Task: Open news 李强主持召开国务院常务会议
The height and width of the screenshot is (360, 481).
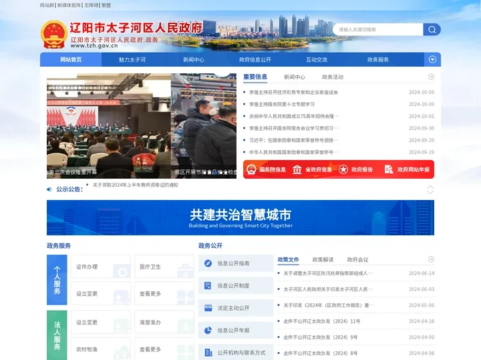Action: point(293,128)
